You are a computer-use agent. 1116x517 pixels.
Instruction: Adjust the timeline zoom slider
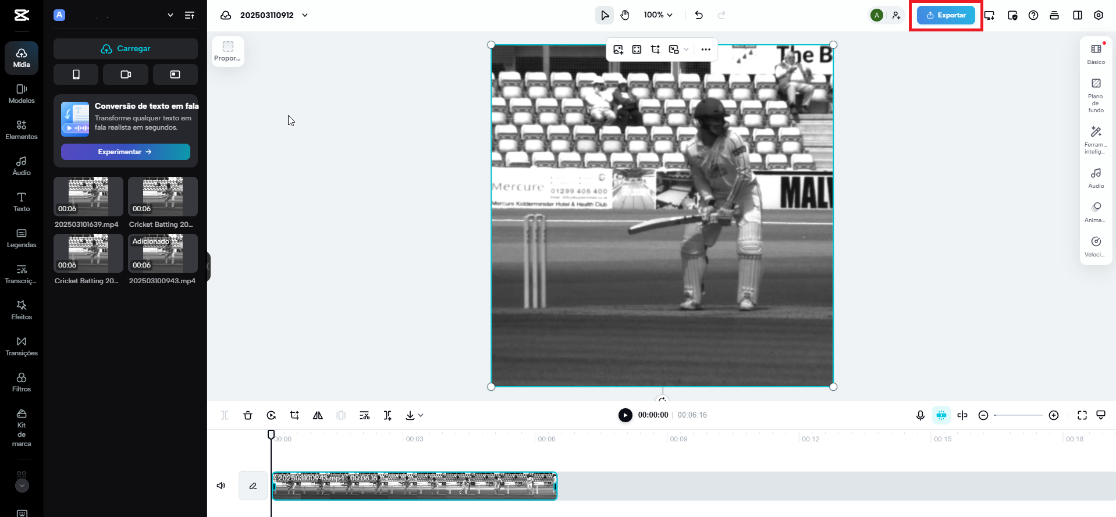1018,415
